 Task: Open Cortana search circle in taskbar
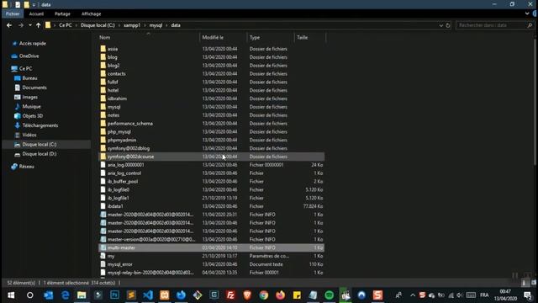pos(30,295)
